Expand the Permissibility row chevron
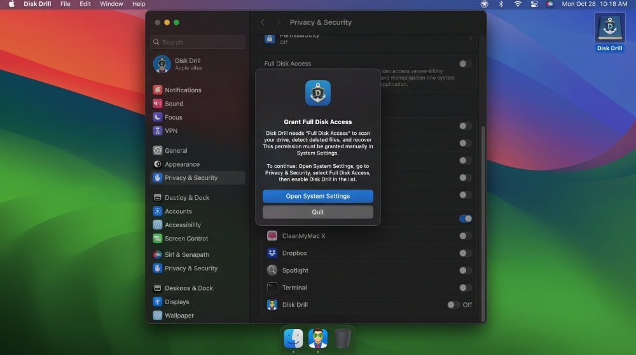Image resolution: width=636 pixels, height=355 pixels. pyautogui.click(x=471, y=39)
